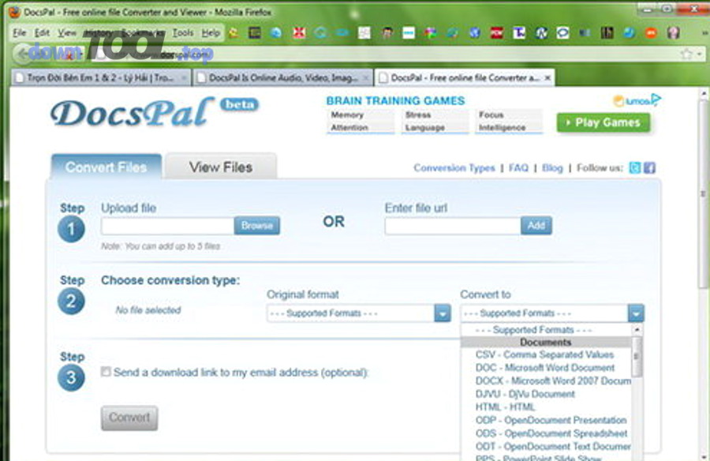The image size is (710, 461).
Task: Click the format list's scrollbar thumb
Action: coord(637,357)
